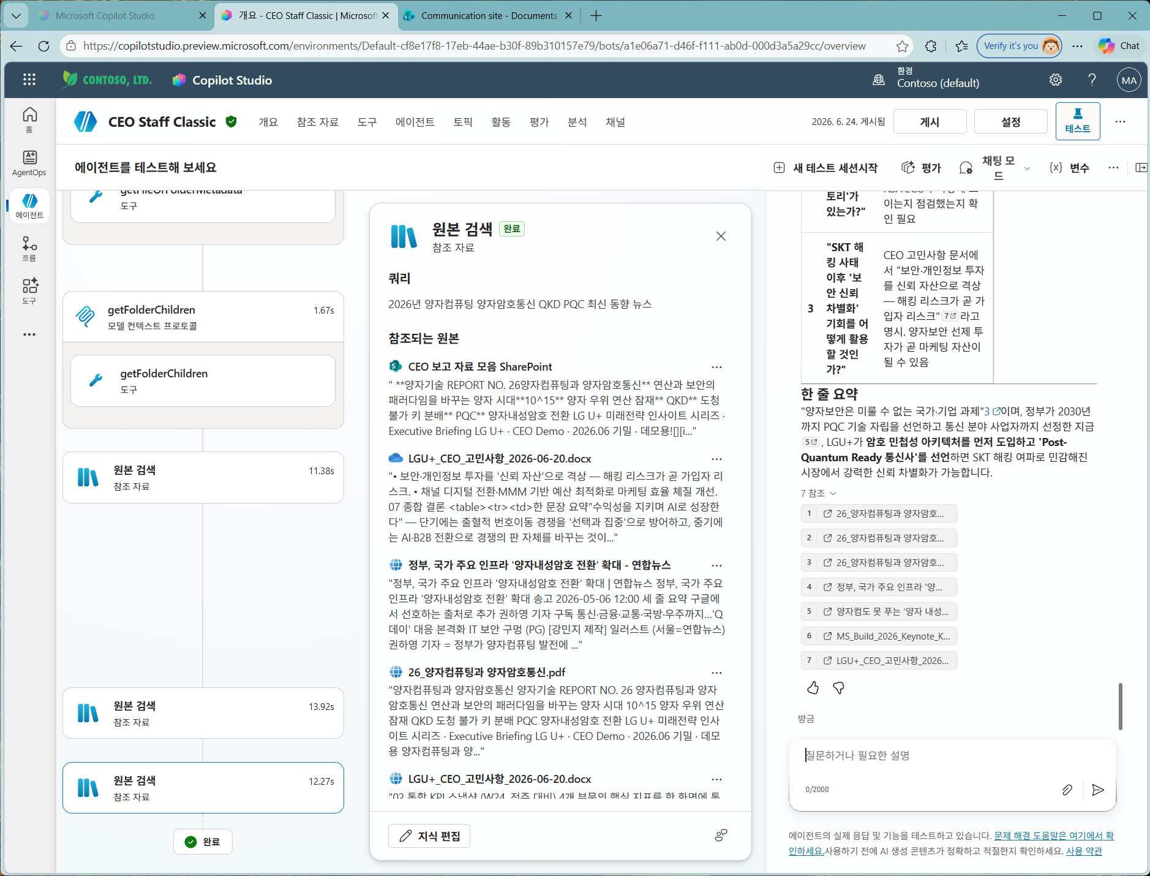Click the 지식 편집 button
The image size is (1150, 876).
point(429,836)
